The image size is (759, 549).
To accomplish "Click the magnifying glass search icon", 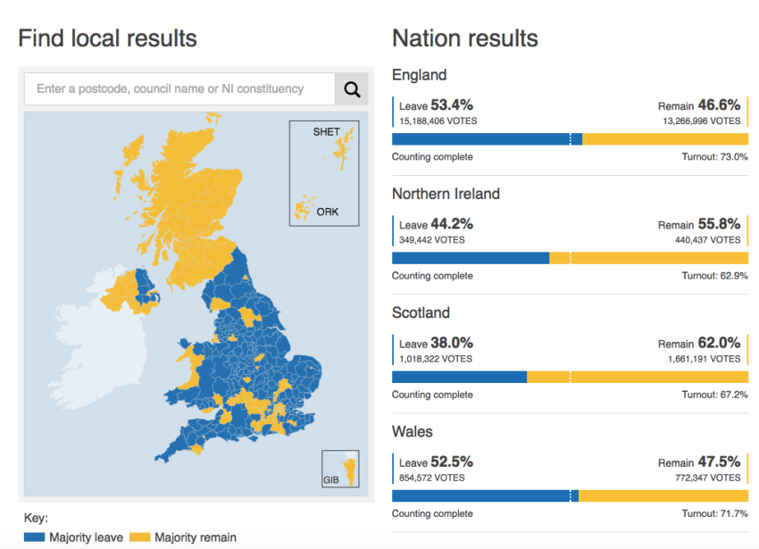I will pos(351,88).
